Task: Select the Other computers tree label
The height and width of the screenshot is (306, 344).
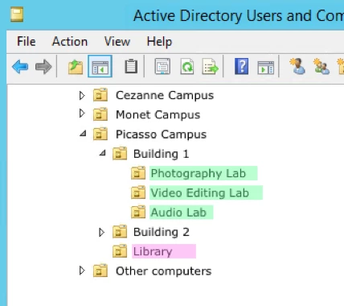Action: point(164,271)
